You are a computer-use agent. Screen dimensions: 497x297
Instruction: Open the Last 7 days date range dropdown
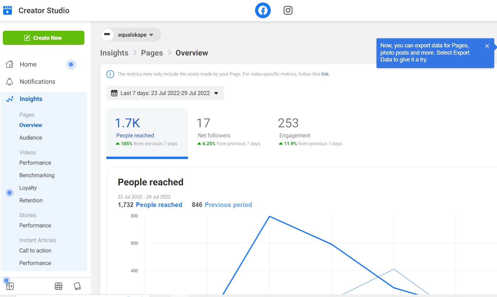pos(165,93)
